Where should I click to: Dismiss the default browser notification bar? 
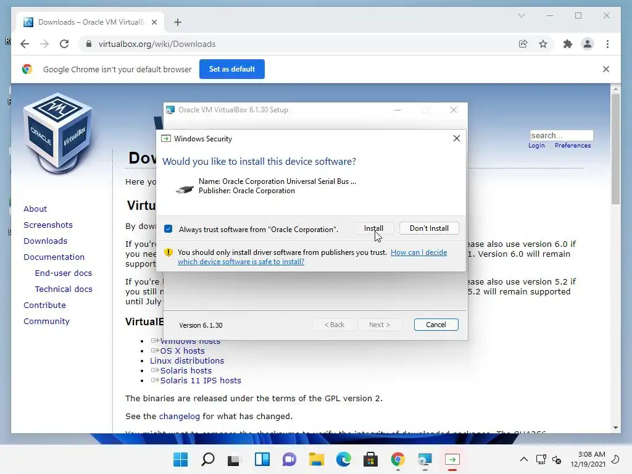606,69
